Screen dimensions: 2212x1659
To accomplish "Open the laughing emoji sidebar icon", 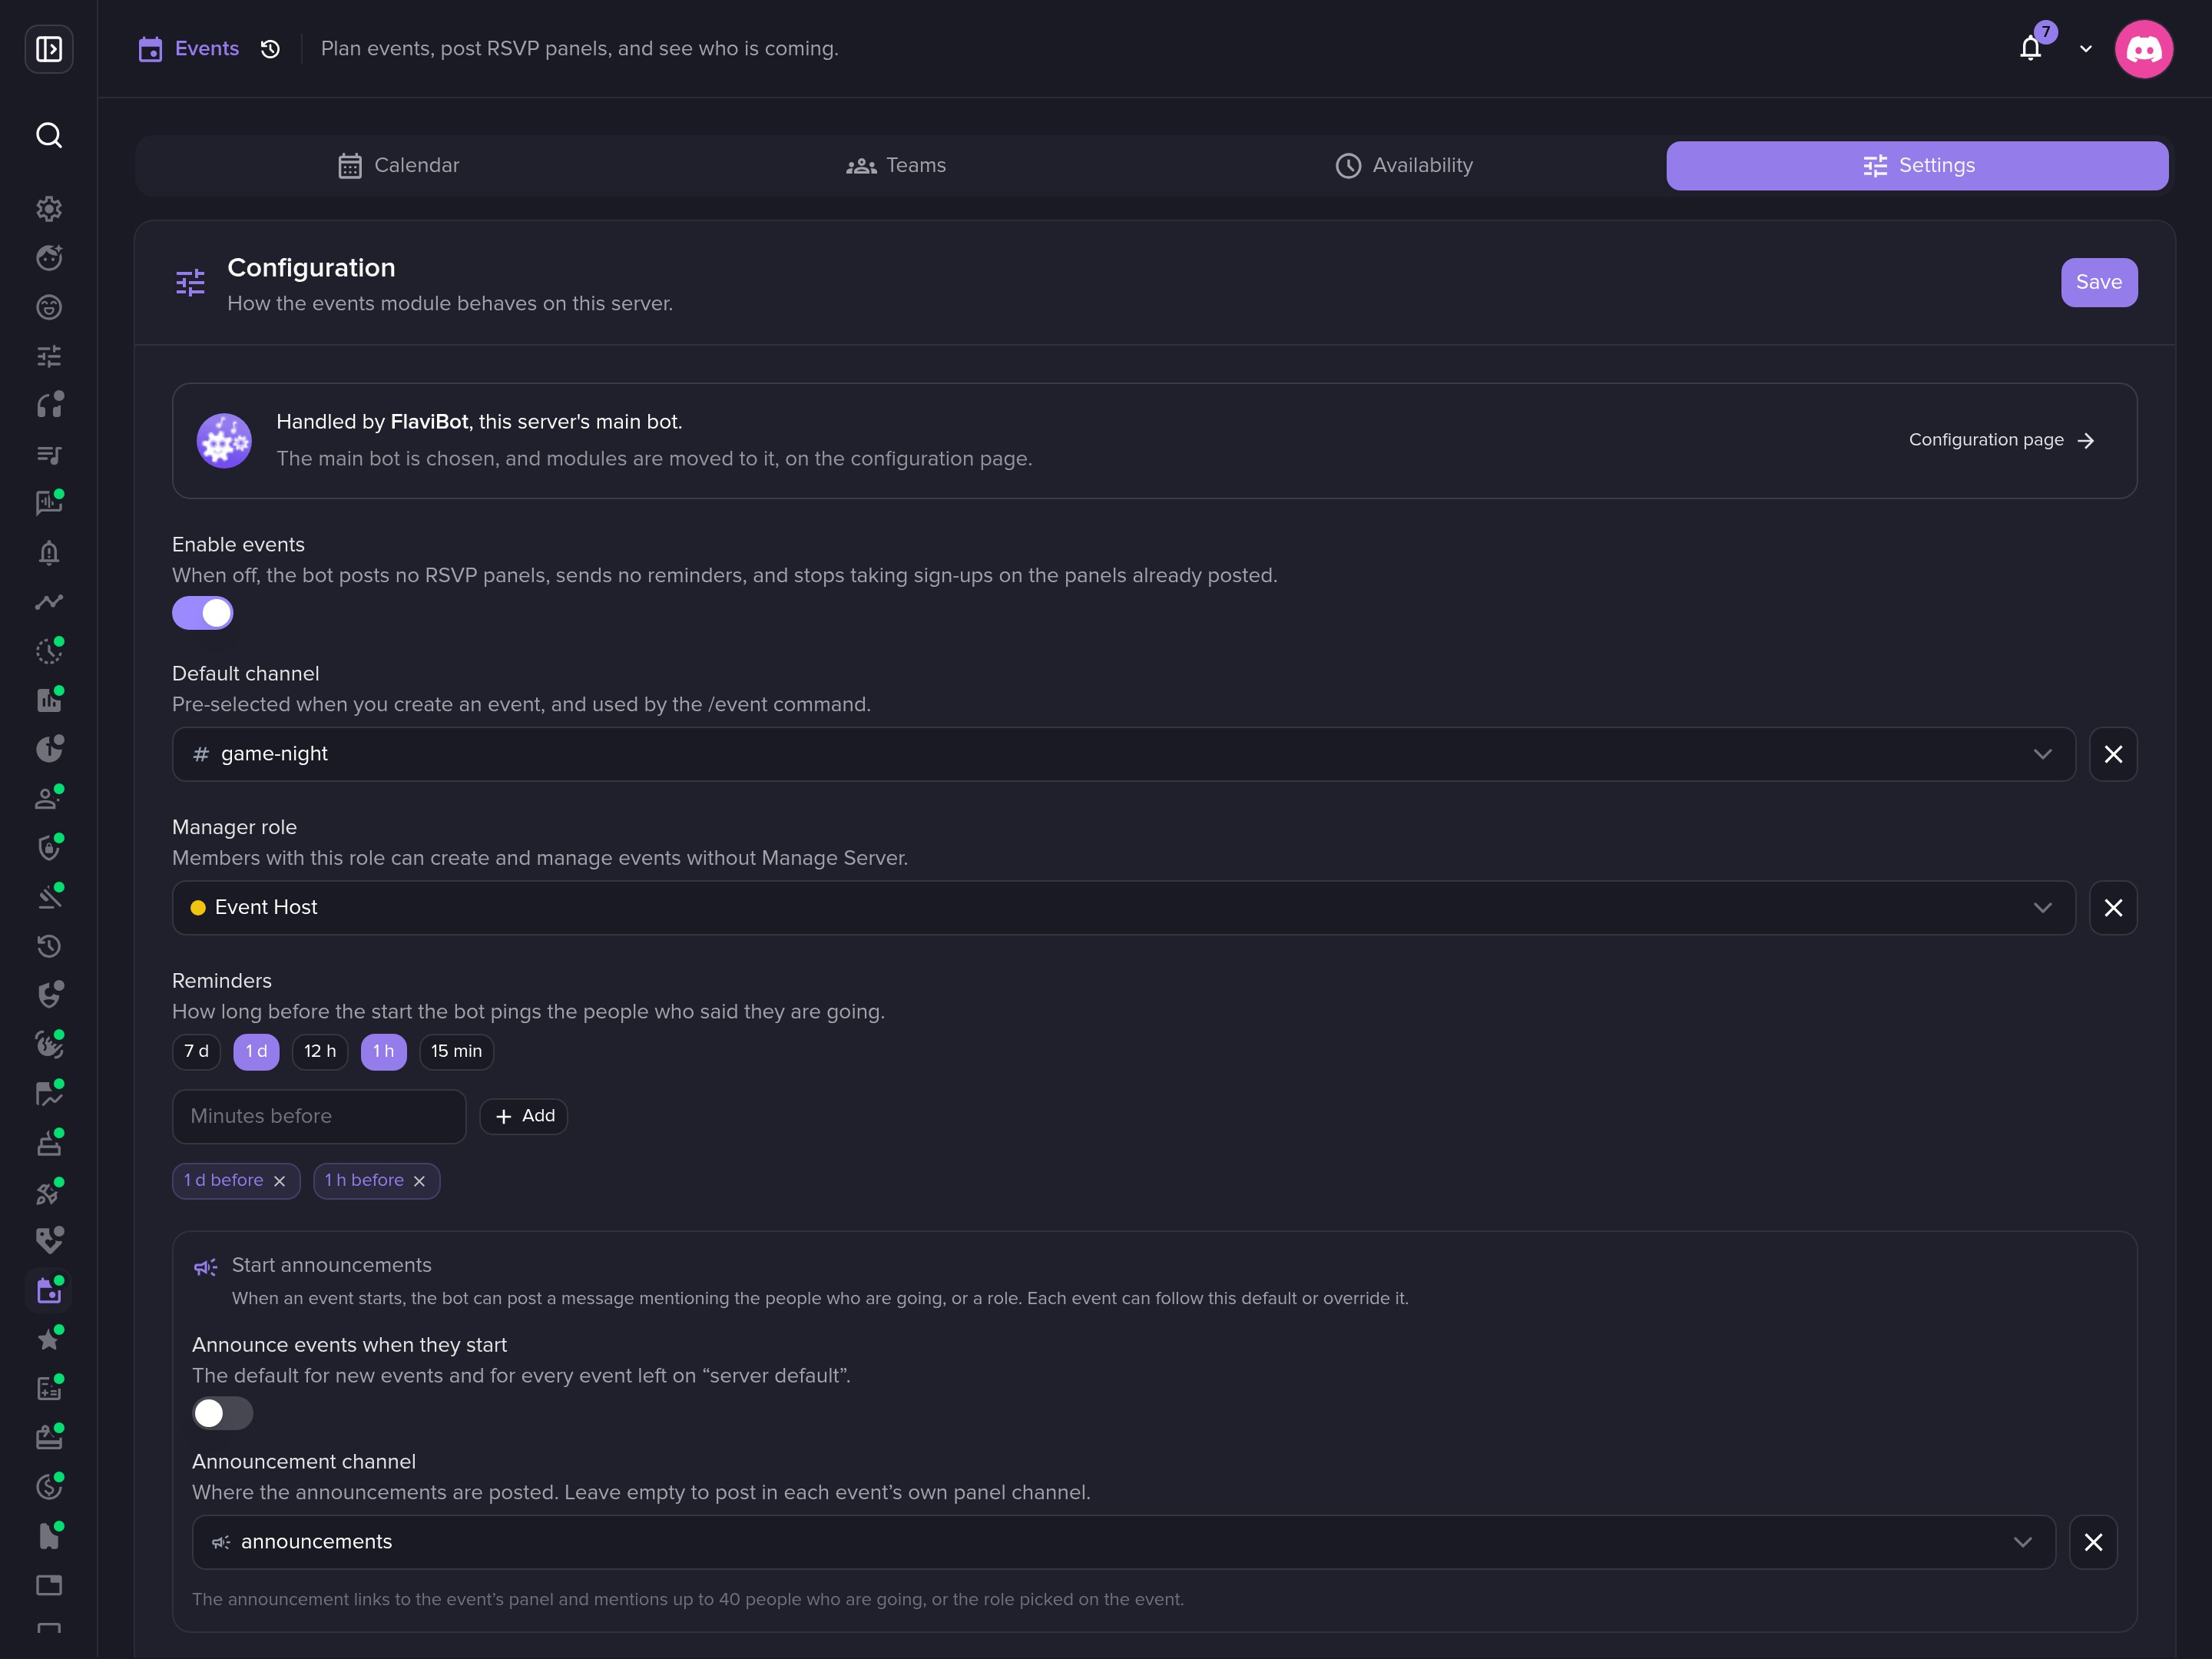I will [x=49, y=307].
